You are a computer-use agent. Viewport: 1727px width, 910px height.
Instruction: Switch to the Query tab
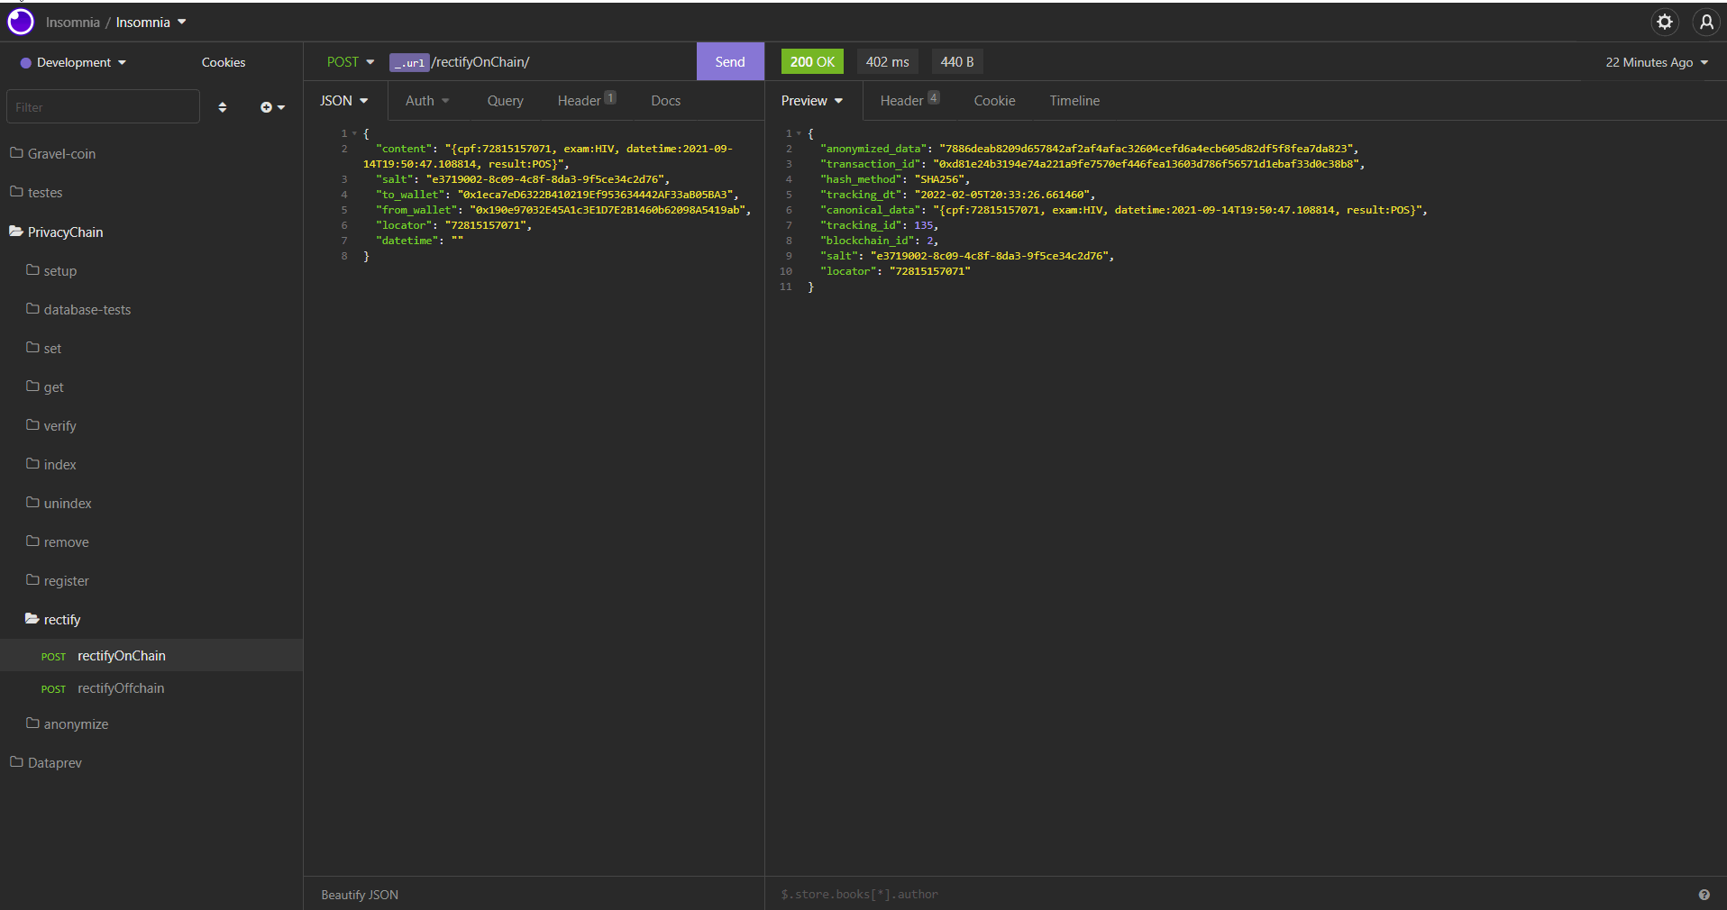505,101
